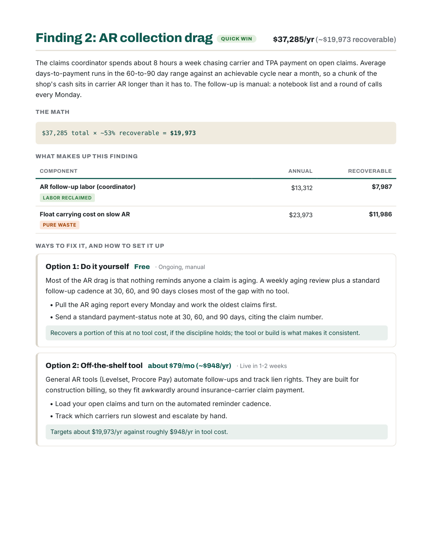Click the about $79/mo price label
The image size is (432, 560).
(189, 366)
